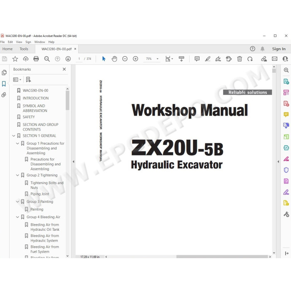The height and width of the screenshot is (291, 291).
Task: Zoom in with plus circle icon
Action: point(136,59)
